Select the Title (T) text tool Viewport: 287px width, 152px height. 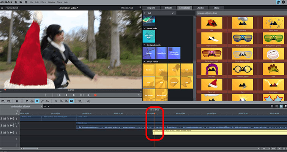pos(22,101)
